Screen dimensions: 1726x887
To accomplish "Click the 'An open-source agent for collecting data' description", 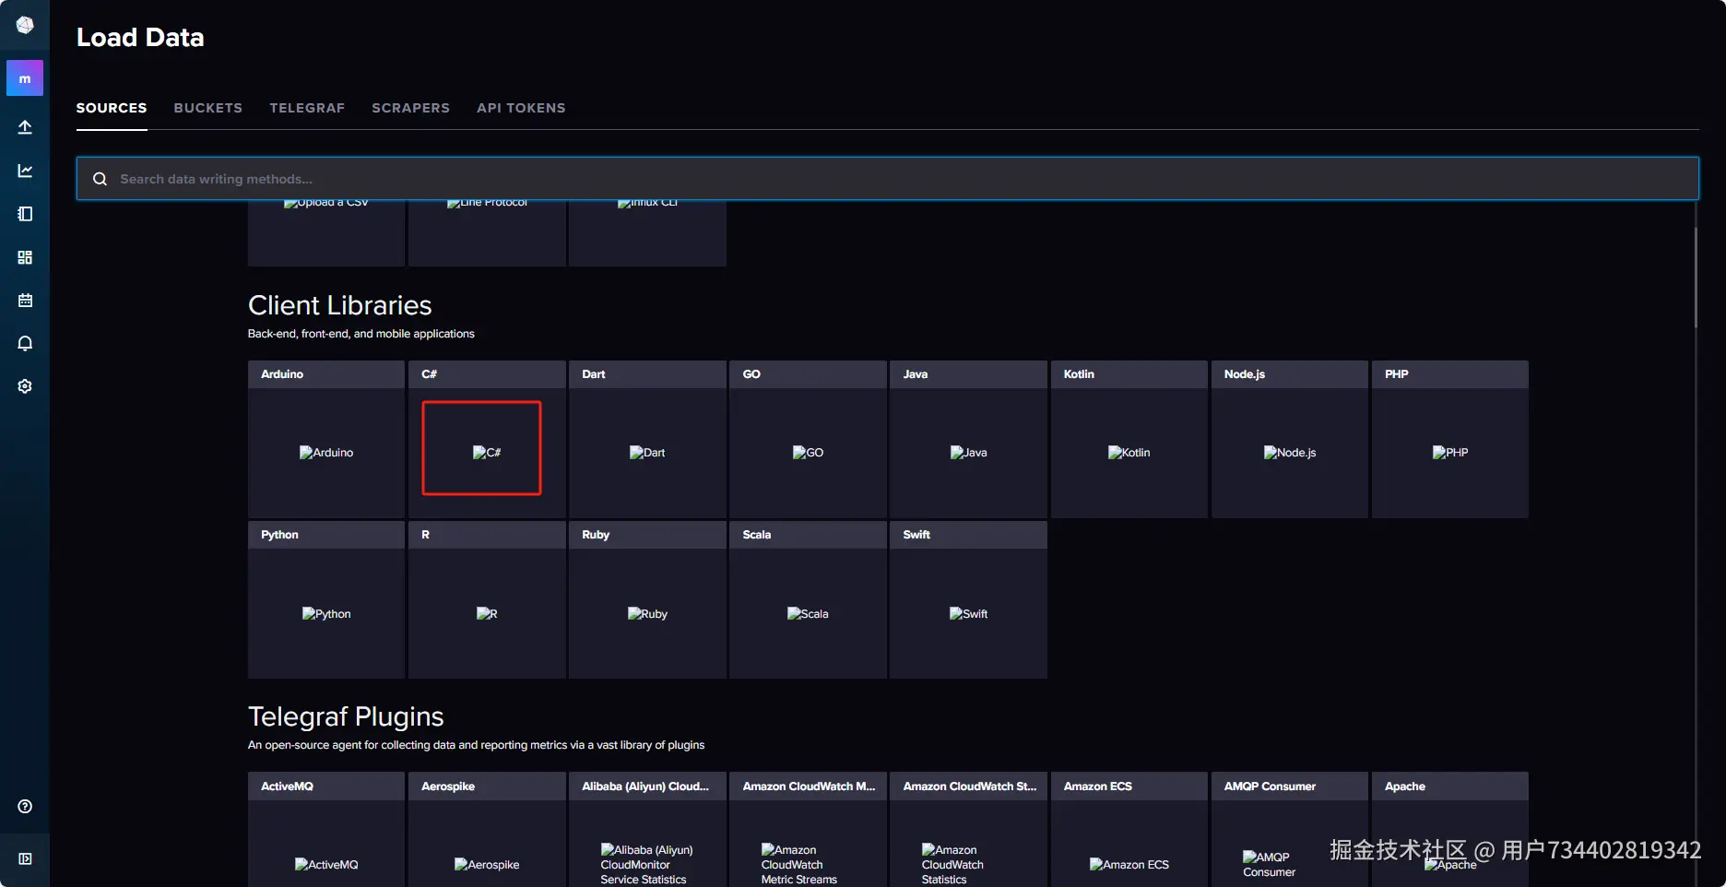I will point(476,745).
